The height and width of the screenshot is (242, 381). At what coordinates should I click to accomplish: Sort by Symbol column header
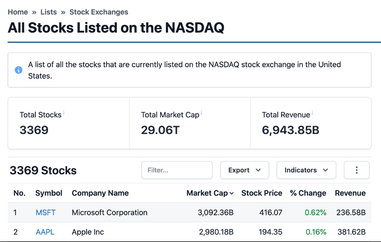[49, 193]
